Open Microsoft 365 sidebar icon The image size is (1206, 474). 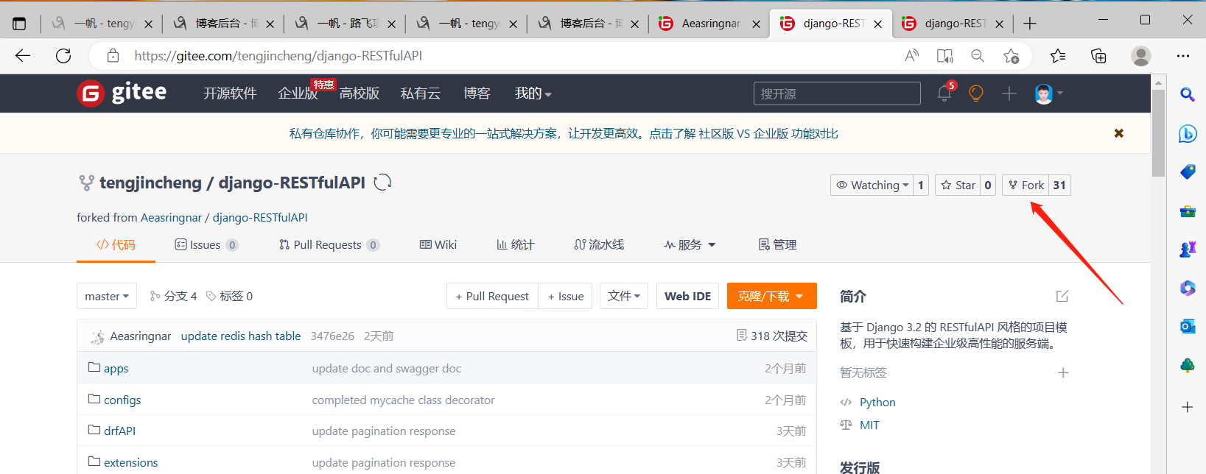1187,288
